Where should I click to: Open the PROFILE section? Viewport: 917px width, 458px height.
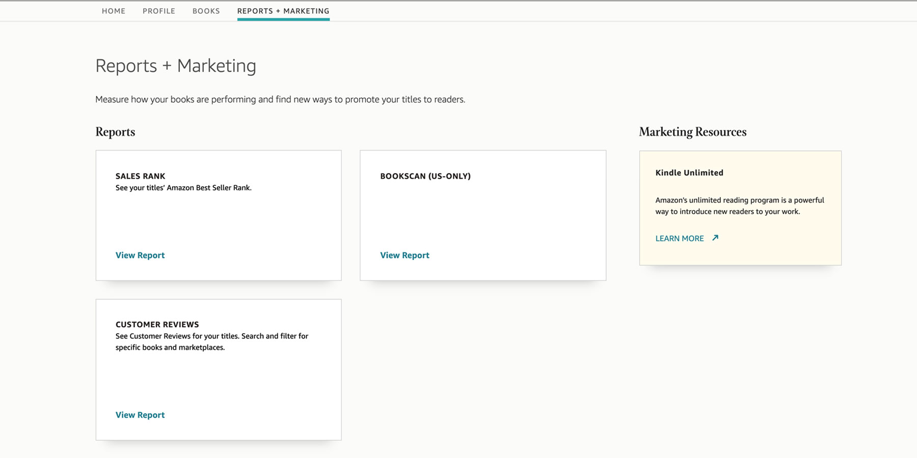[x=158, y=11]
